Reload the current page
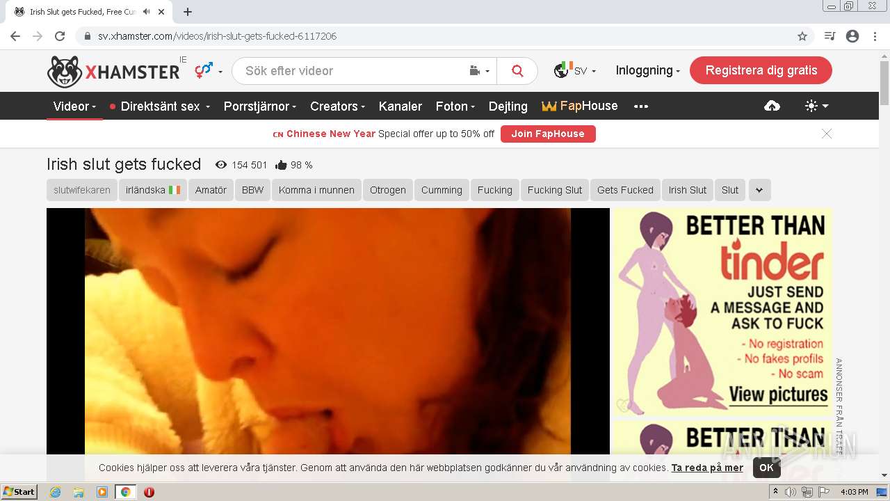The height and width of the screenshot is (501, 890). coord(60,36)
